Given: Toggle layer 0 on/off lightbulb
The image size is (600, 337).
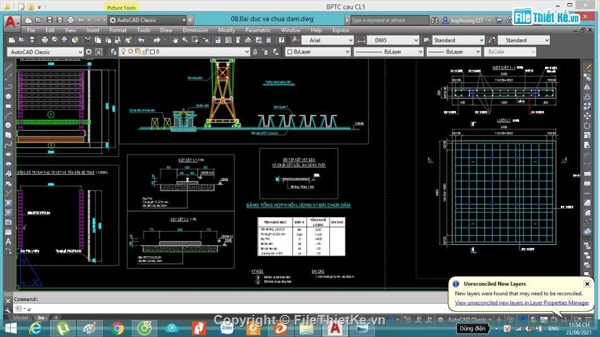Looking at the screenshot, I should 123,51.
